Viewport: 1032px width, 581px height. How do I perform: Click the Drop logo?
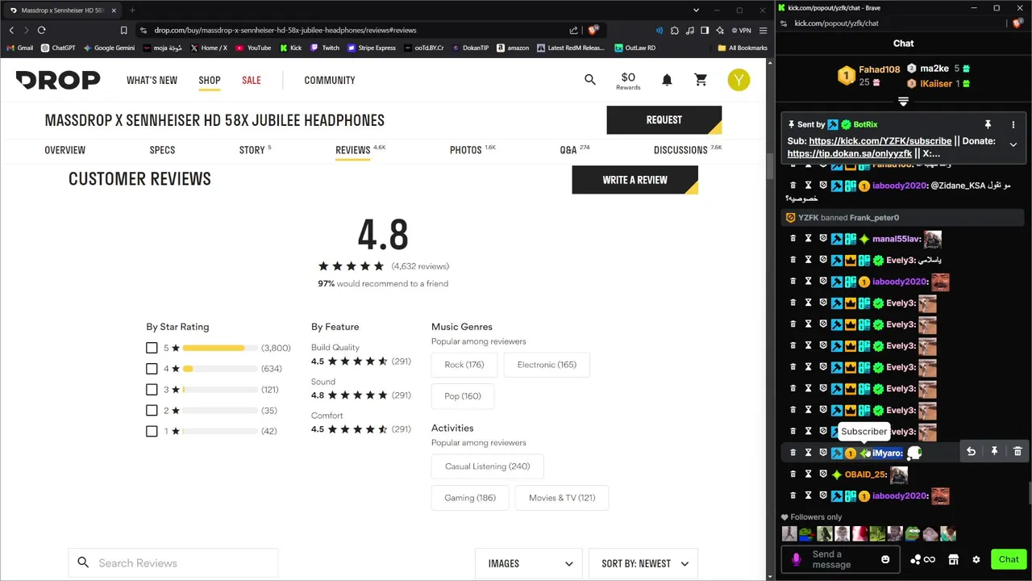tap(58, 80)
